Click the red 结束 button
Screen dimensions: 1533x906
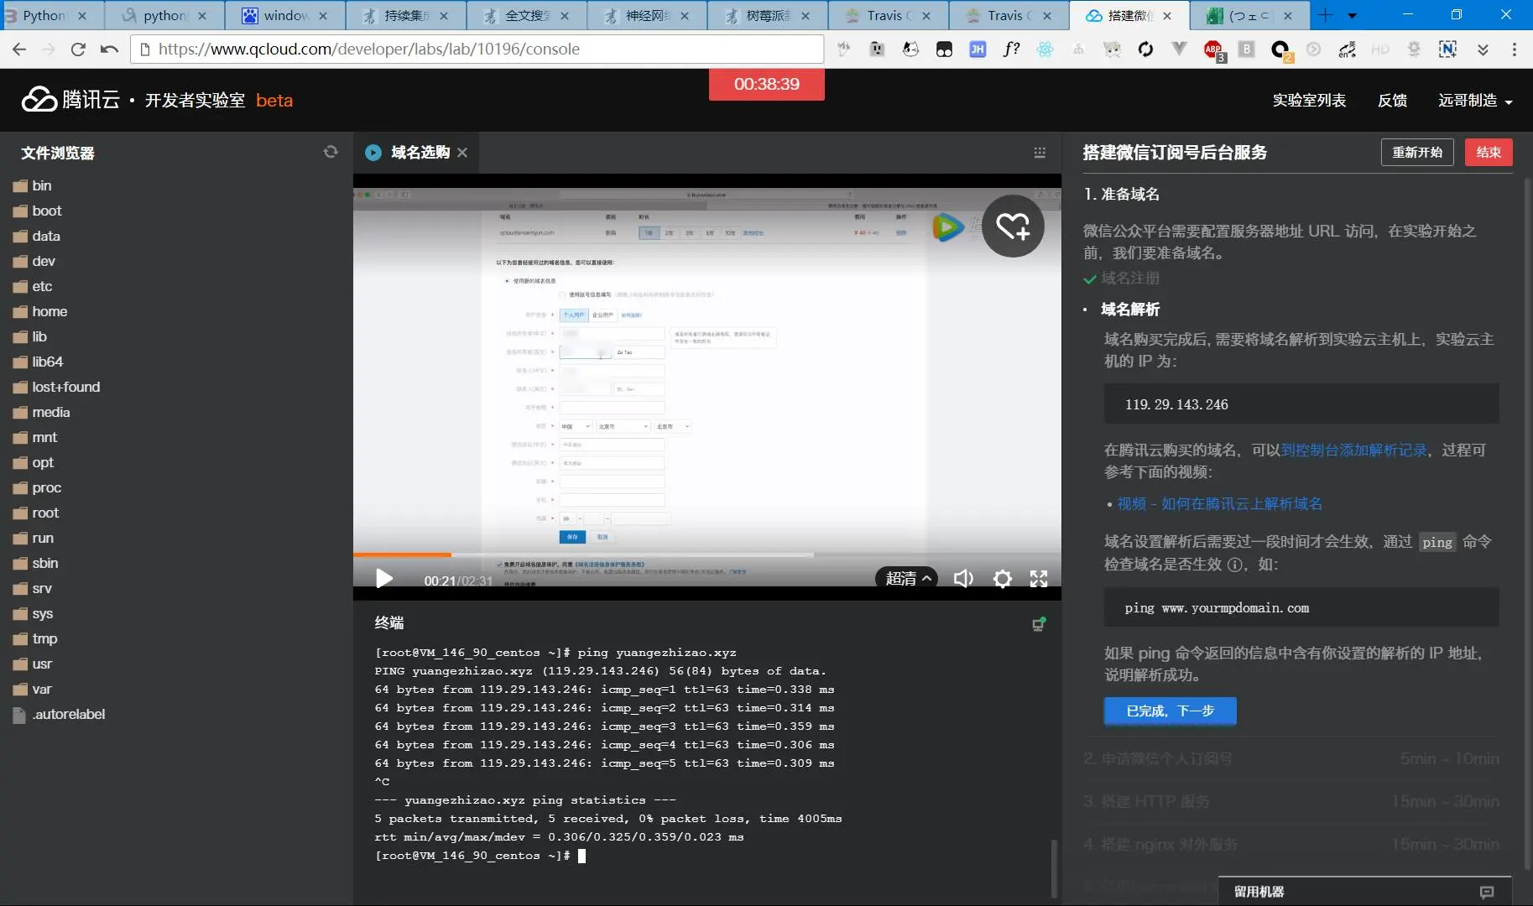coord(1489,152)
